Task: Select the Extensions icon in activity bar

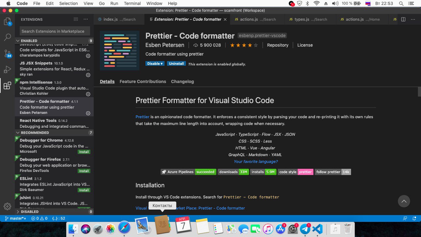Action: coord(7,86)
